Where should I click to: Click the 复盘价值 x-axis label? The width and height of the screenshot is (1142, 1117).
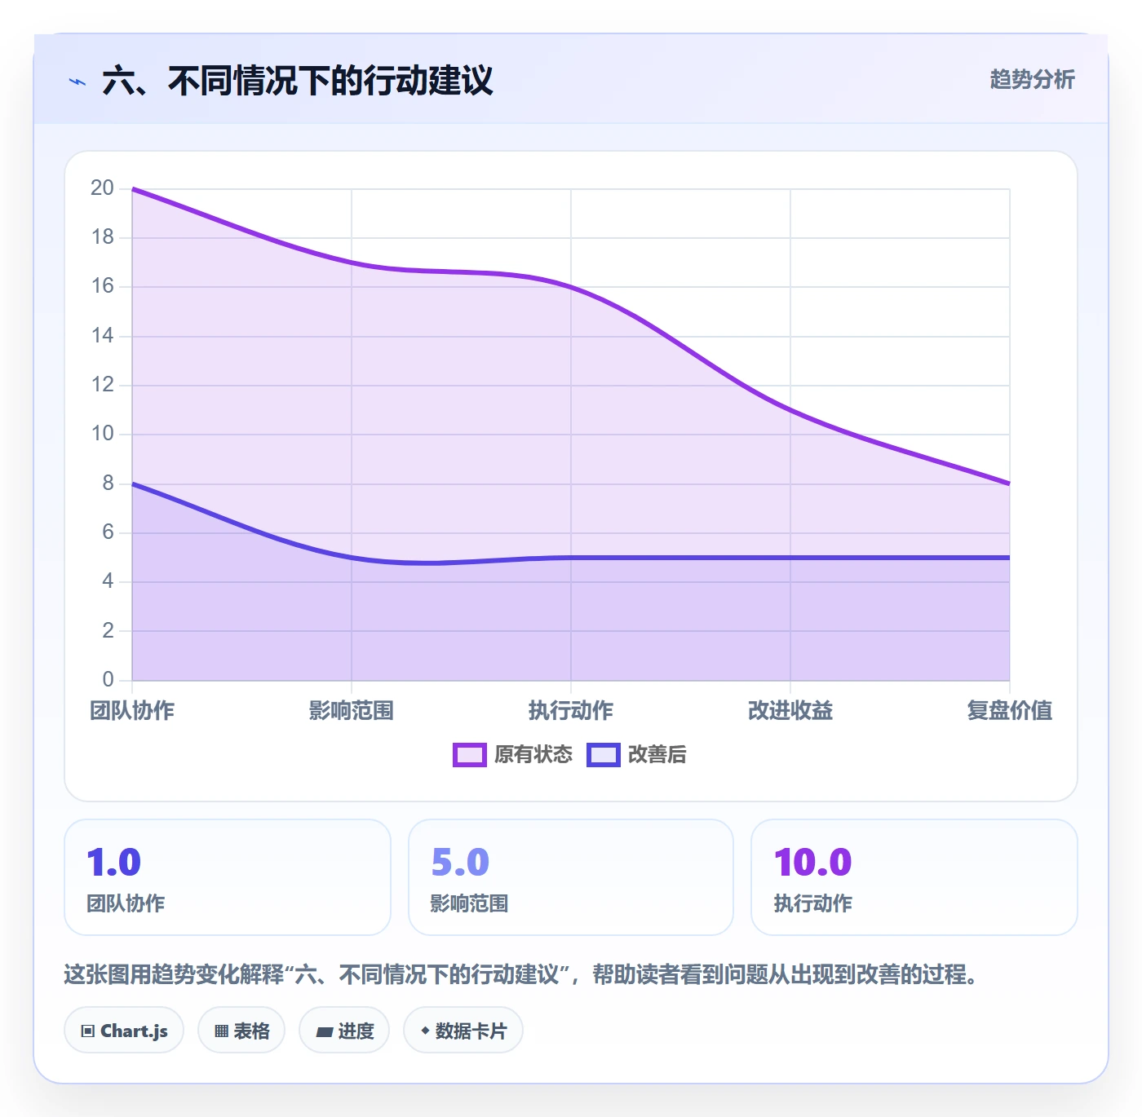tap(1010, 711)
